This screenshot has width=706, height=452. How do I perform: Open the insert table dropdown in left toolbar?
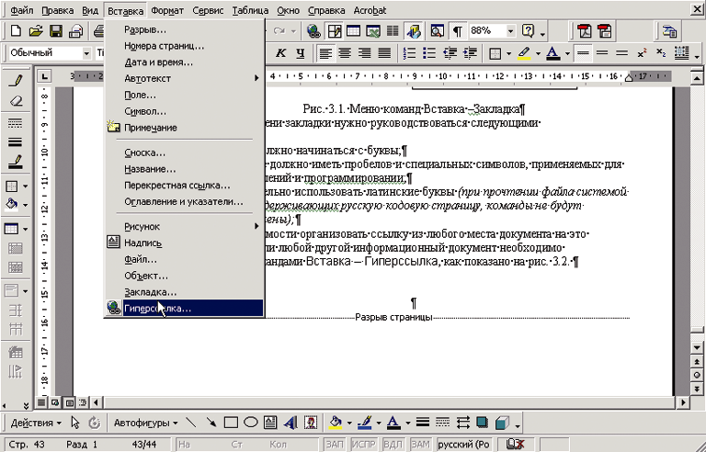coord(25,229)
